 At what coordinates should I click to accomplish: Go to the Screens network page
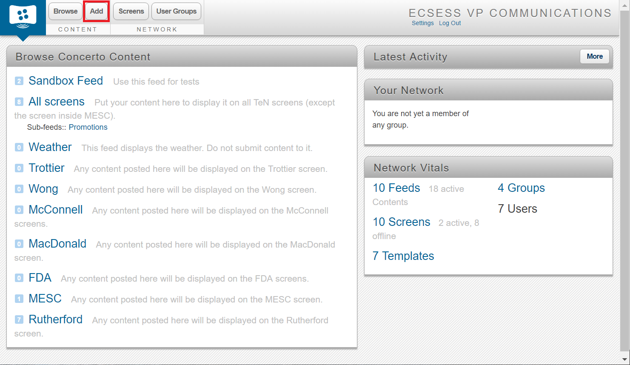click(x=131, y=11)
